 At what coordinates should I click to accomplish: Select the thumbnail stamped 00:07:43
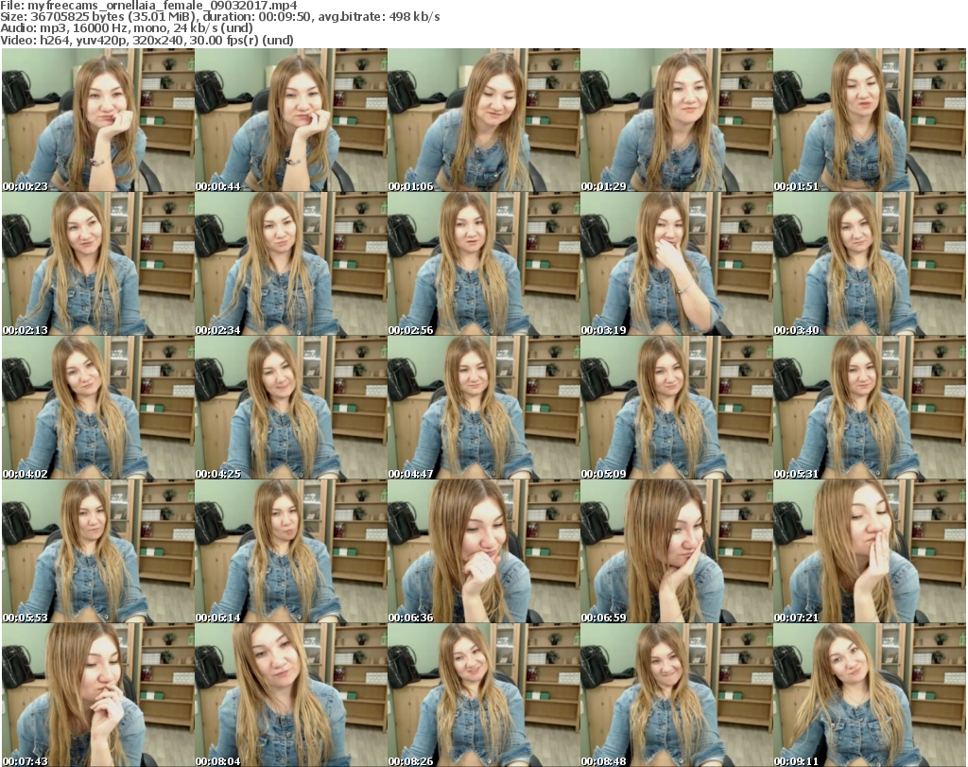[x=98, y=695]
